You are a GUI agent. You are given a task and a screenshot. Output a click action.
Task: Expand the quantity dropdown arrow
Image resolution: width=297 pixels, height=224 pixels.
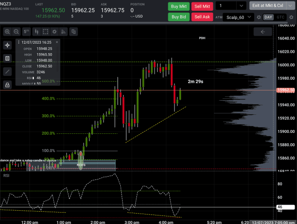pos(241,6)
